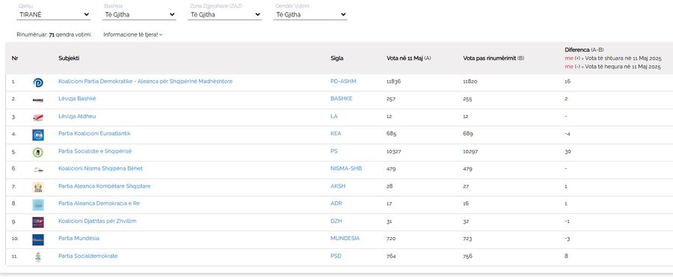Open Partia Aleanca Demokracia e Re link
673x279 pixels.
click(x=99, y=203)
